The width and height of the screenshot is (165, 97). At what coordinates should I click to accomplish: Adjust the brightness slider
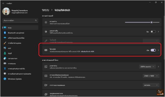pos(142,22)
